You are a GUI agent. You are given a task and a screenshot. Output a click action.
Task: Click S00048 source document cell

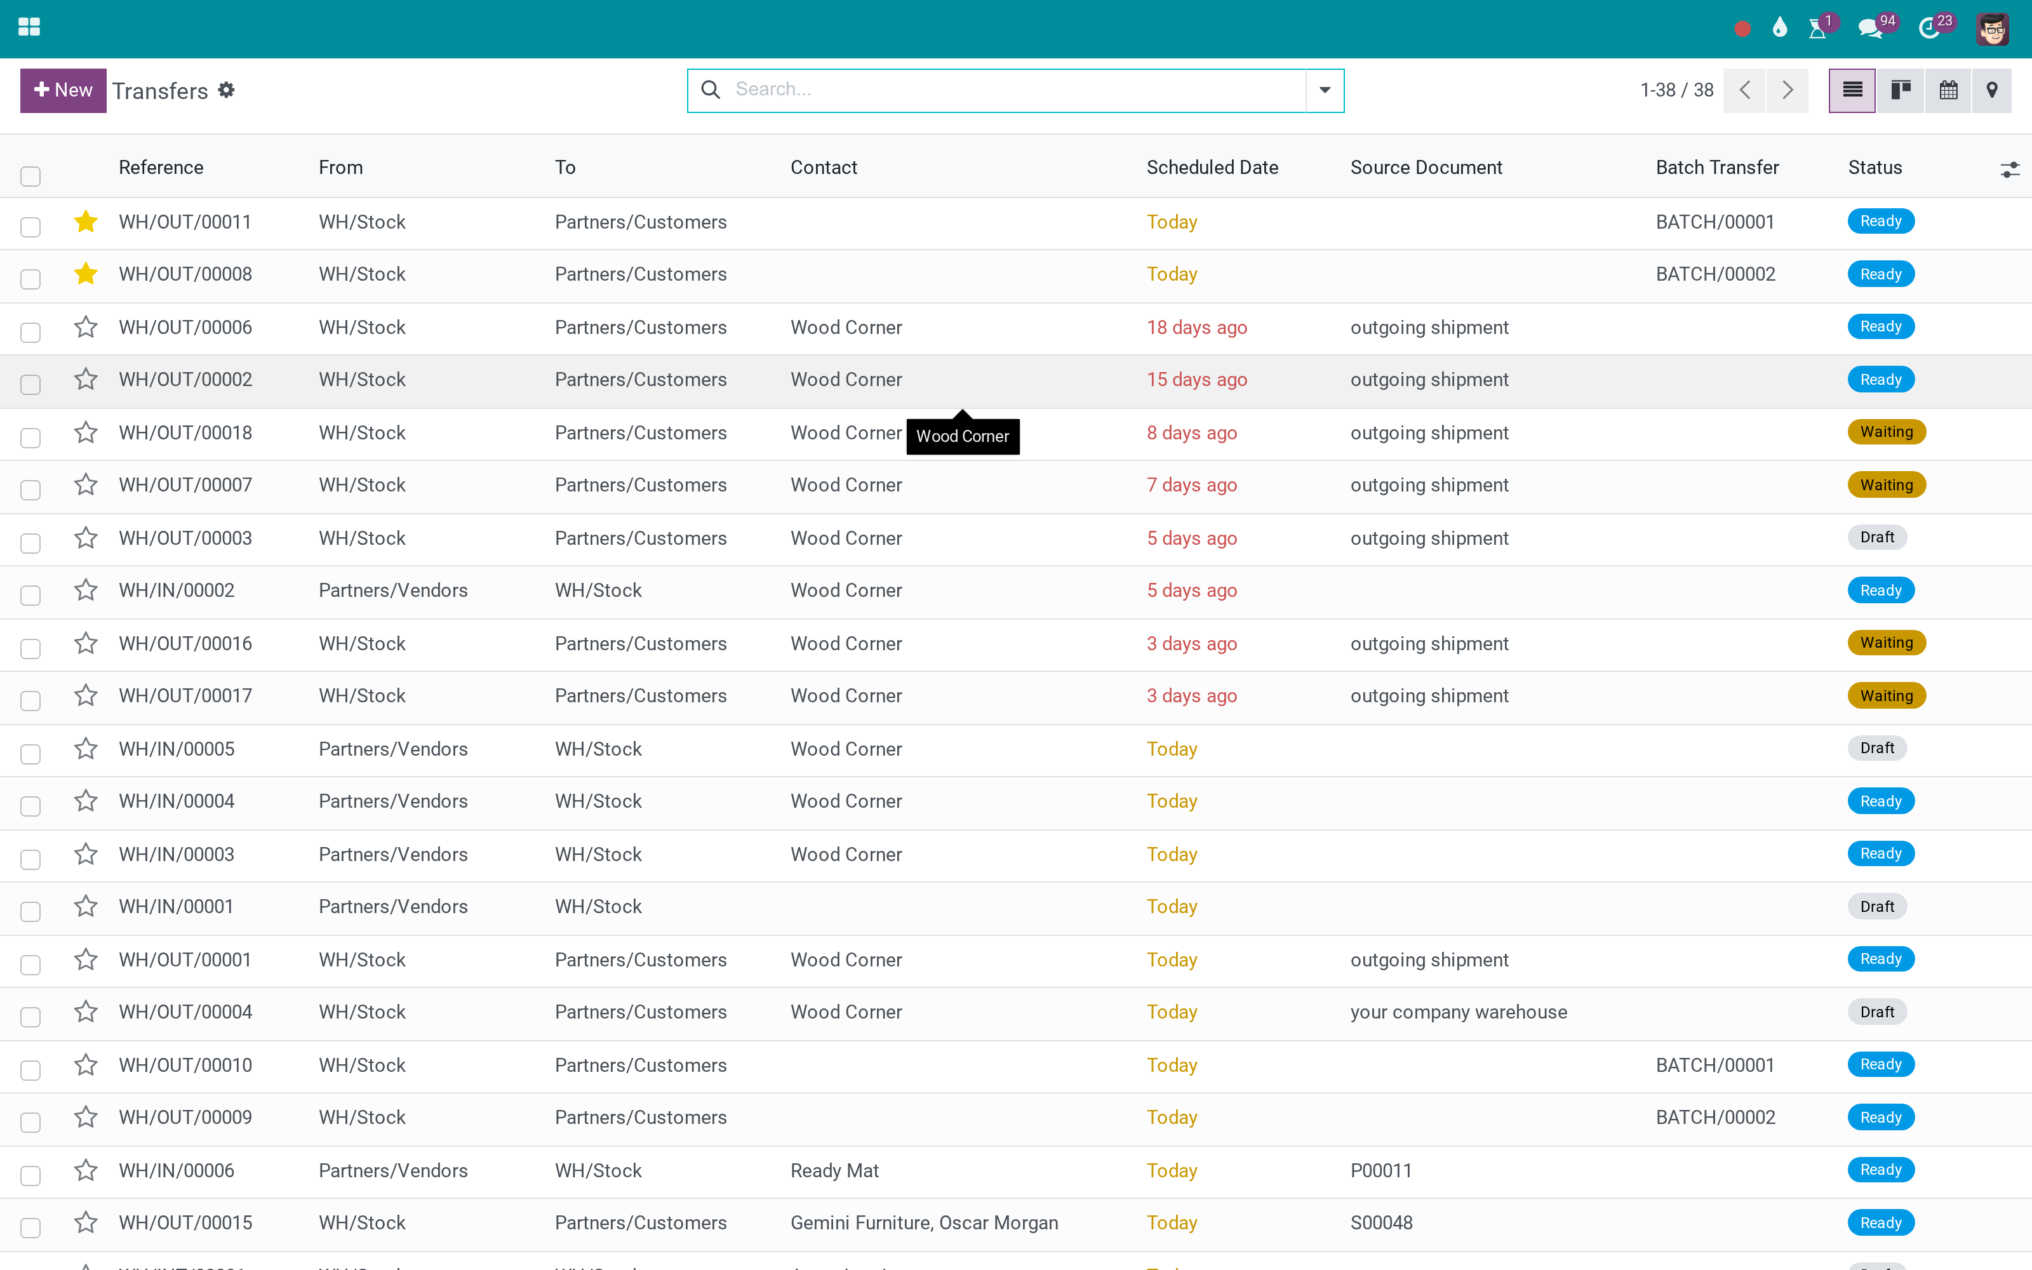click(1381, 1223)
